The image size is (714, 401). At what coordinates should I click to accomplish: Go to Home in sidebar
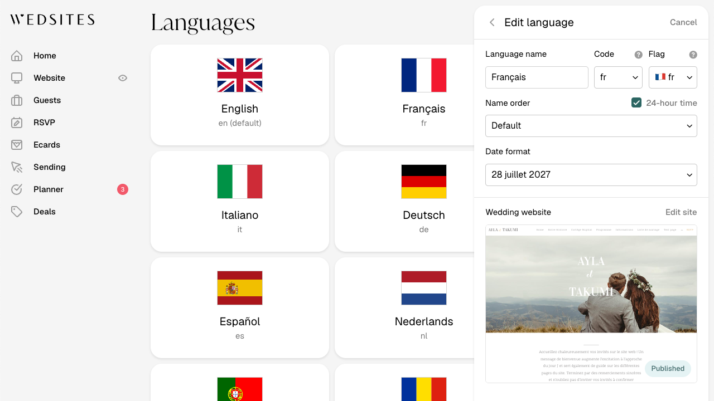point(45,56)
